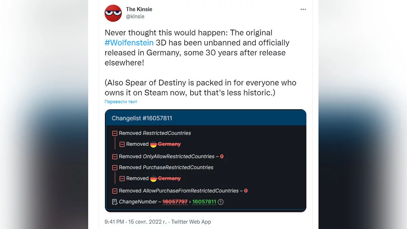Click the "Перевести твит" translate link

click(121, 102)
